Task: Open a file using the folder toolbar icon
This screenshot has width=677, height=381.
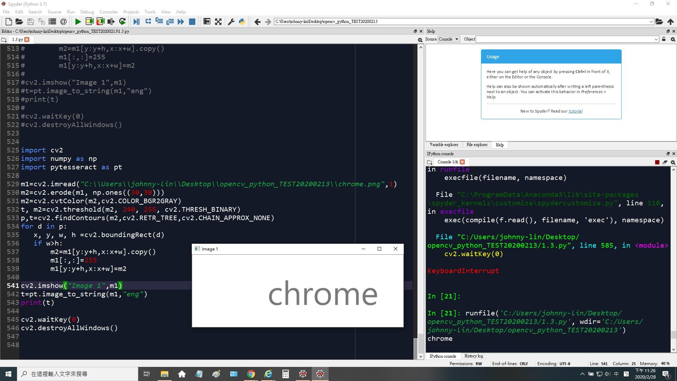Action: click(x=19, y=22)
